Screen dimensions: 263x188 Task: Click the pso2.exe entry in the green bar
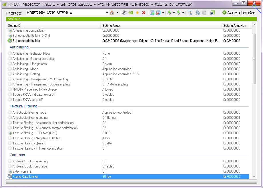tap(14, 19)
